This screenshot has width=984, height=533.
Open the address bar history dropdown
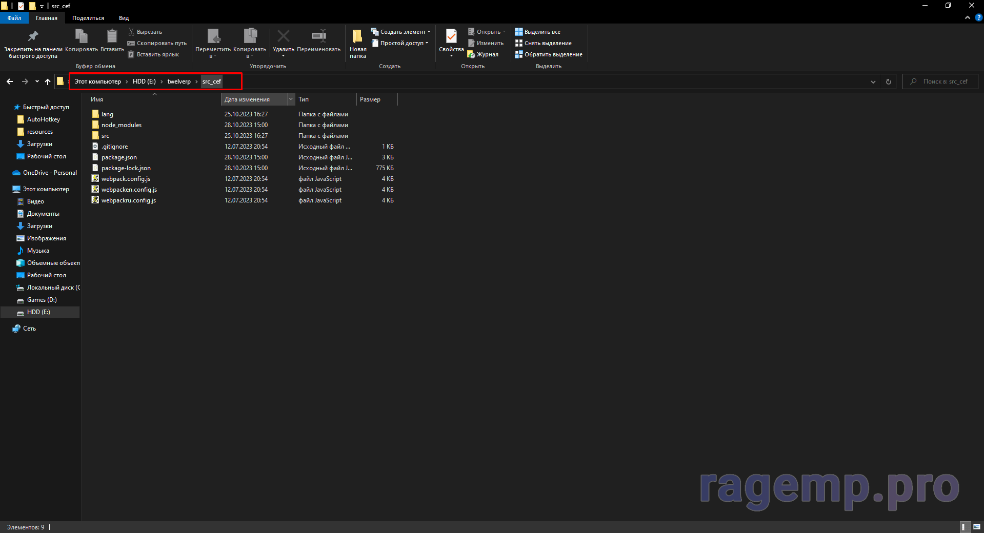pyautogui.click(x=873, y=81)
